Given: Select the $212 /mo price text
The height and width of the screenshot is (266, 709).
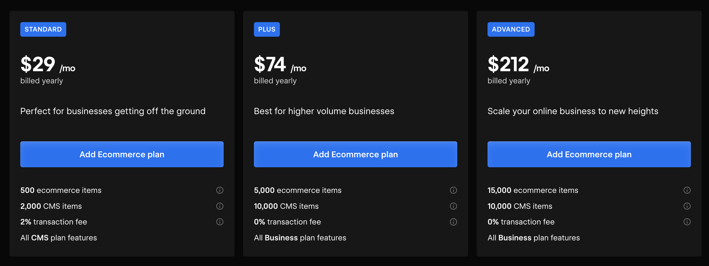Looking at the screenshot, I should (x=518, y=64).
